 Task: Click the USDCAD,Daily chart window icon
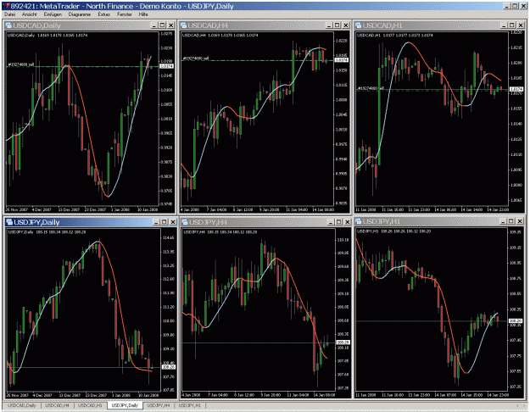tap(8, 25)
